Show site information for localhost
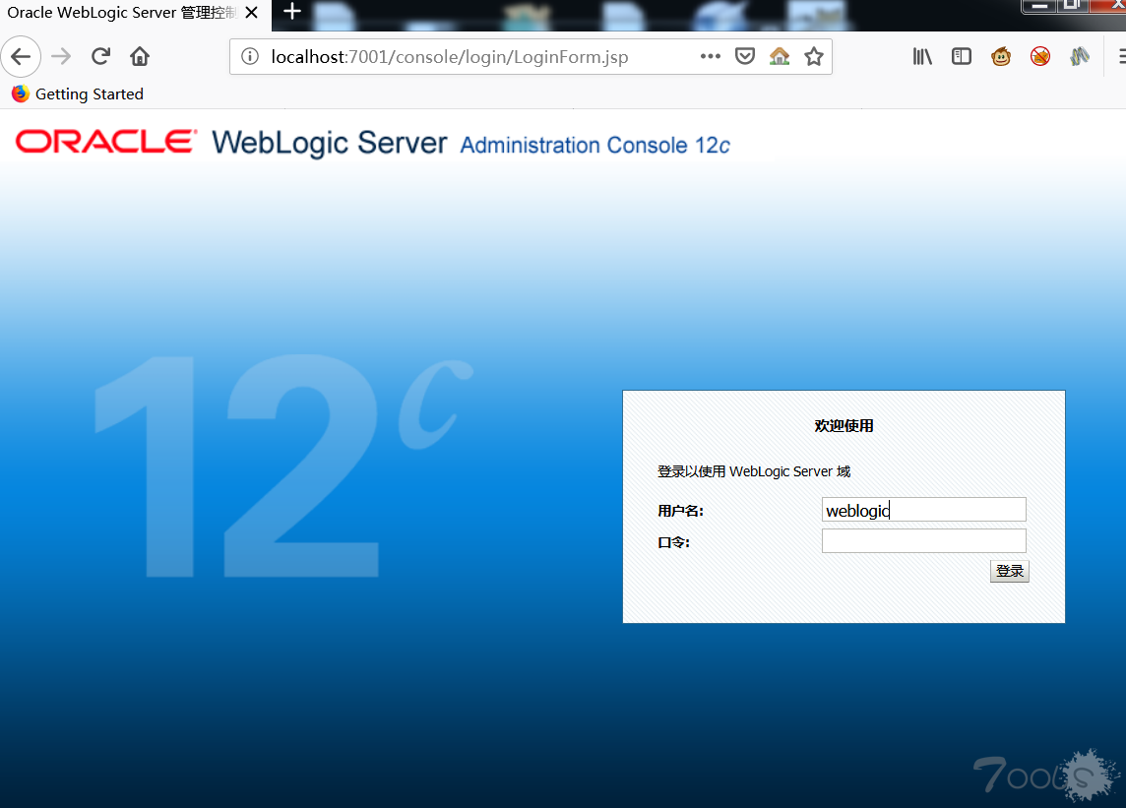1126x808 pixels. tap(249, 57)
